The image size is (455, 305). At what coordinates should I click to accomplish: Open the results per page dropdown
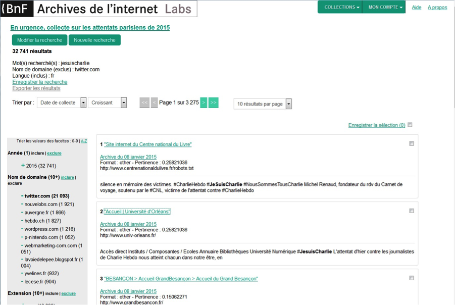pos(263,104)
